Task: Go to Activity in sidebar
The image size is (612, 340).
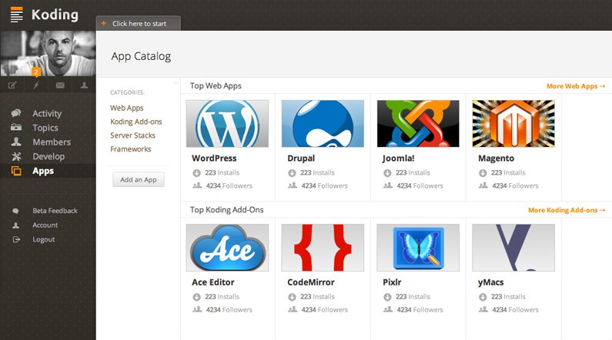Action: click(47, 114)
